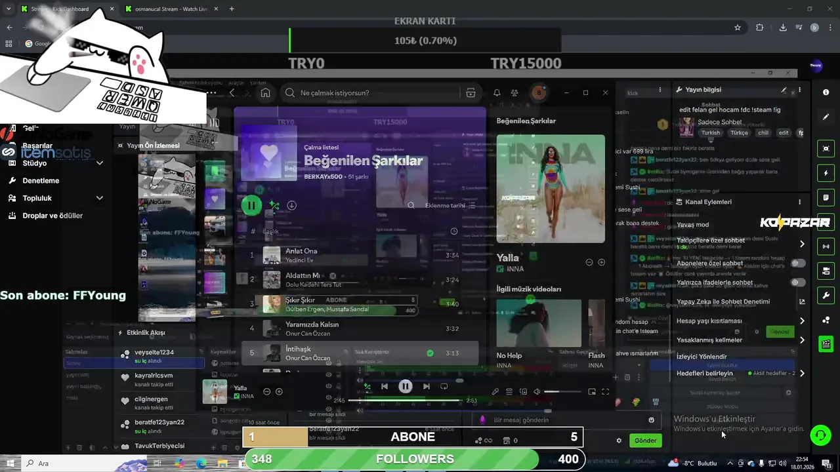
Task: Open the green support headset button
Action: (x=820, y=435)
